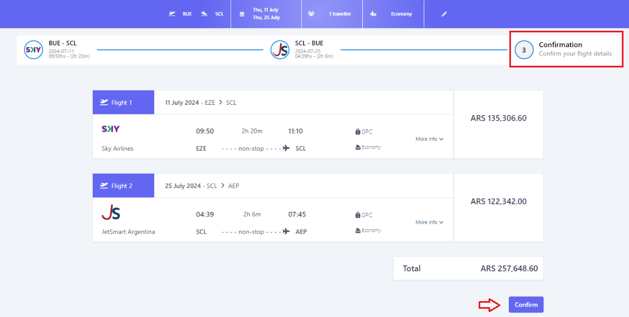Open the 1 traveller selector

(340, 14)
